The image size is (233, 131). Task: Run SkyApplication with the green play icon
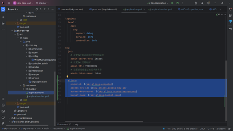click(172, 3)
